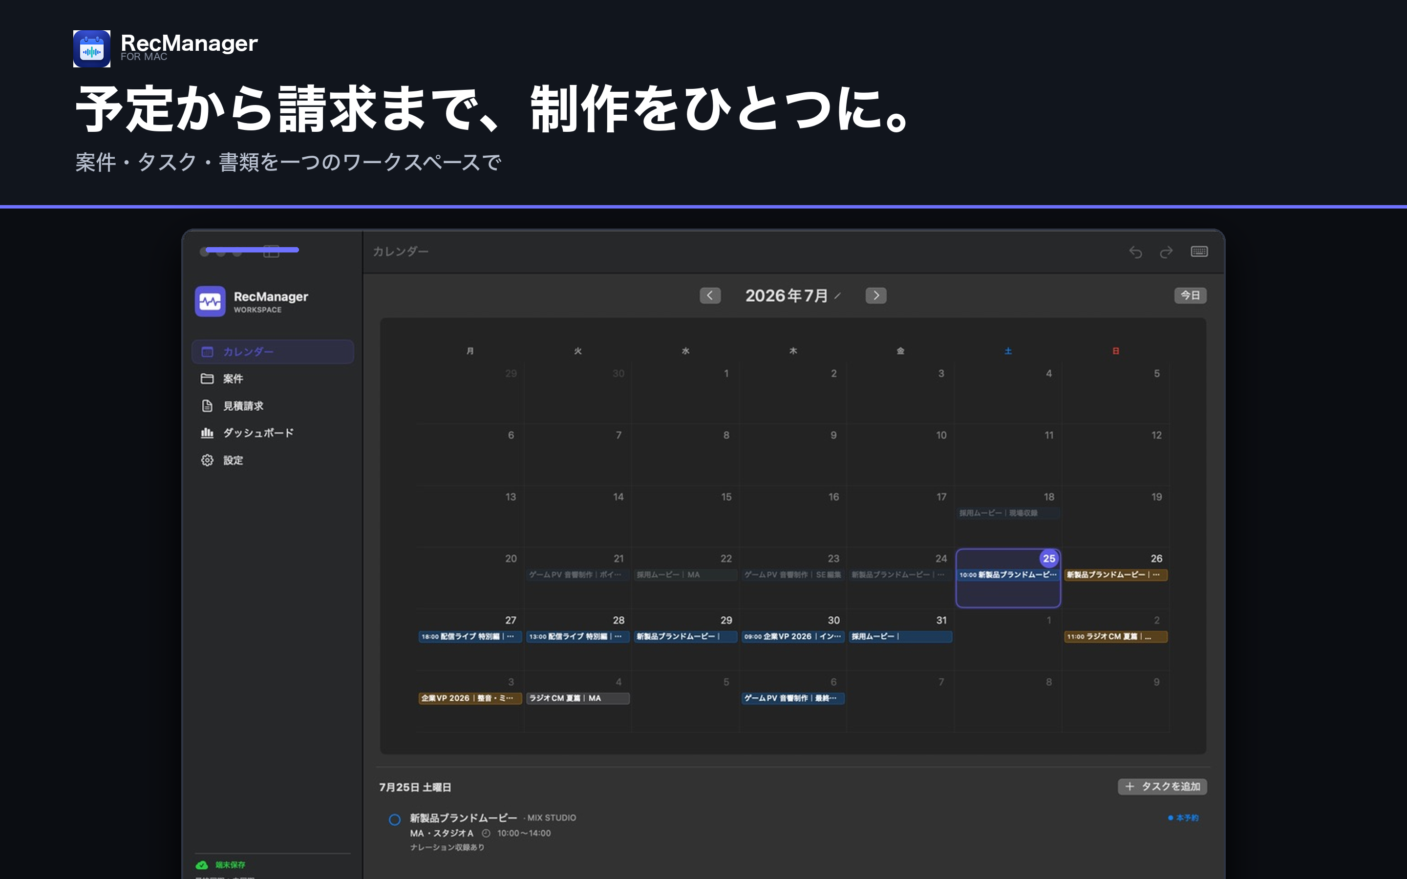Go to the previous month with left chevron
Viewport: 1407px width, 879px height.
pos(710,295)
